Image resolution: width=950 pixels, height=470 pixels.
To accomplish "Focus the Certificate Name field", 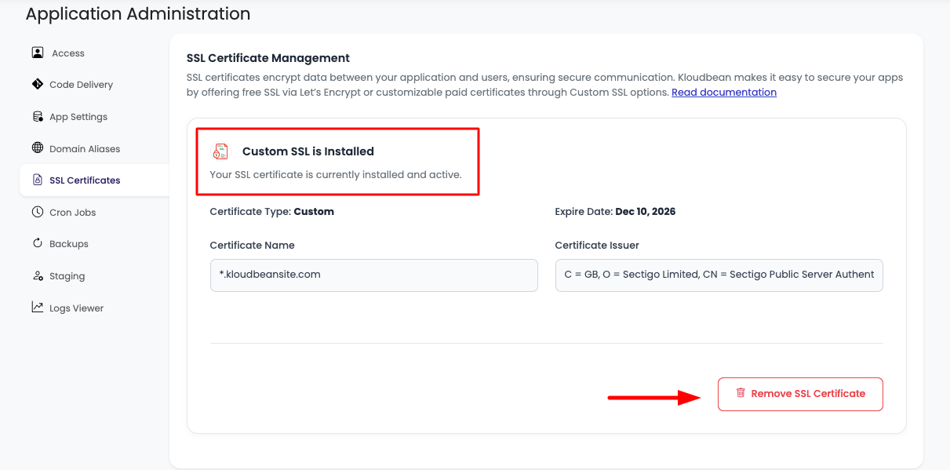I will 373,275.
